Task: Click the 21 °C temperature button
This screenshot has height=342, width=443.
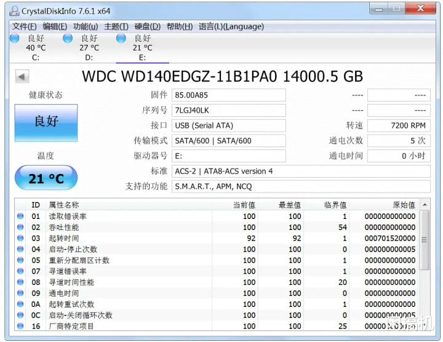Action: tap(46, 178)
